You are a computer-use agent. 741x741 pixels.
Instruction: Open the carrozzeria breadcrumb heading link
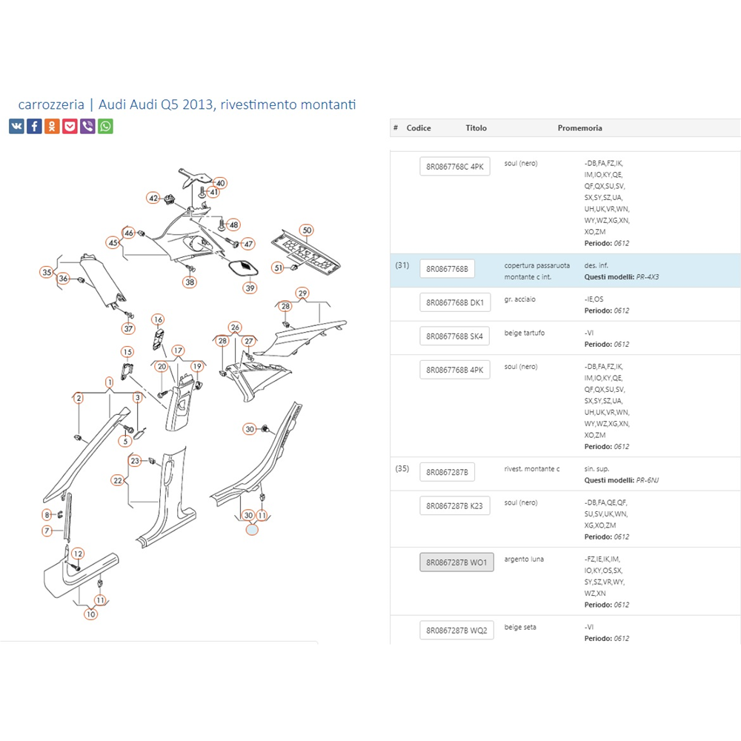(51, 104)
